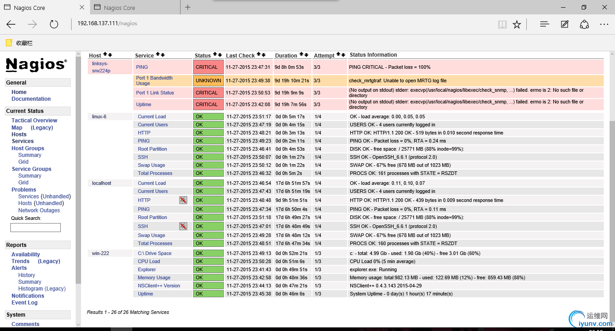Open the Home link in sidebar

click(19, 92)
